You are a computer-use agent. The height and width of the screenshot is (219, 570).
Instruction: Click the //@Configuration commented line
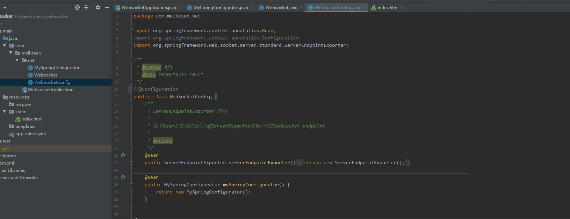coord(156,89)
